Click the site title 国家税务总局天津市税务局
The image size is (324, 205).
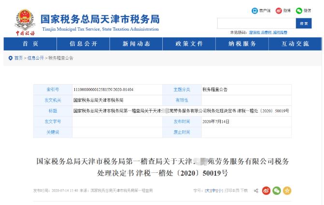pos(100,19)
